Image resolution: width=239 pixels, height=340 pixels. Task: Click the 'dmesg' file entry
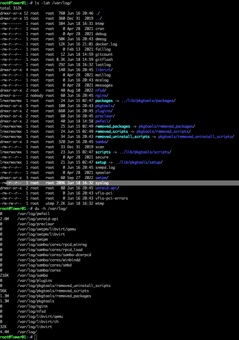[101, 39]
